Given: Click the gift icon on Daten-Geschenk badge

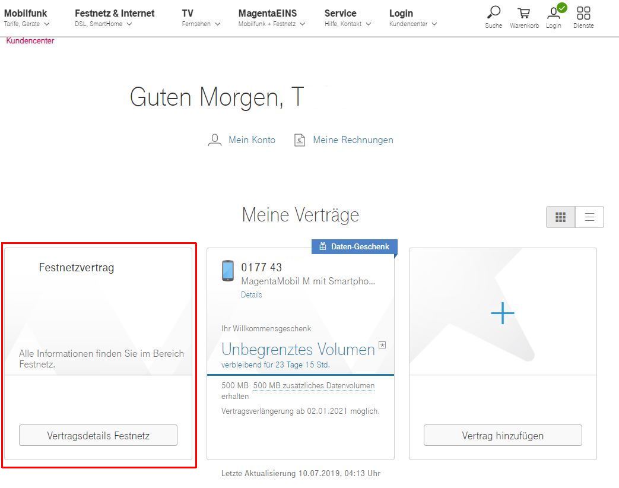Looking at the screenshot, I should coord(322,246).
